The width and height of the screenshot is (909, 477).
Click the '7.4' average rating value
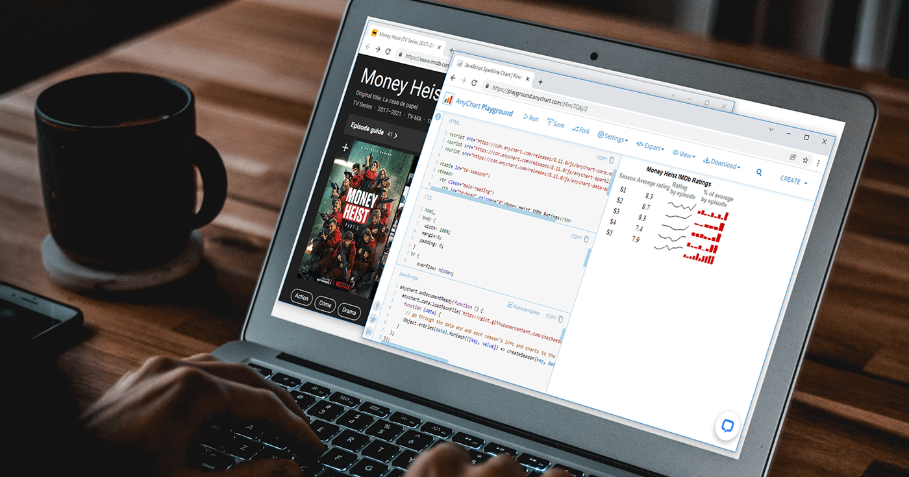640,228
